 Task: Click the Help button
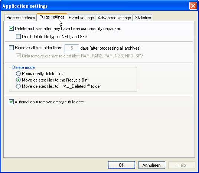click(x=182, y=165)
